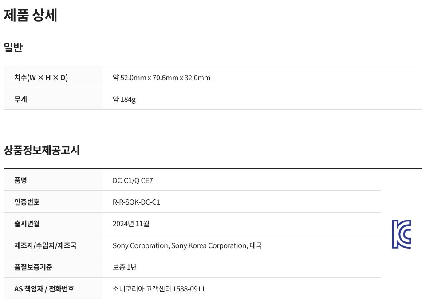The height and width of the screenshot is (303, 426).
Task: Click the 제품 상세 heading
Action: coord(31,15)
